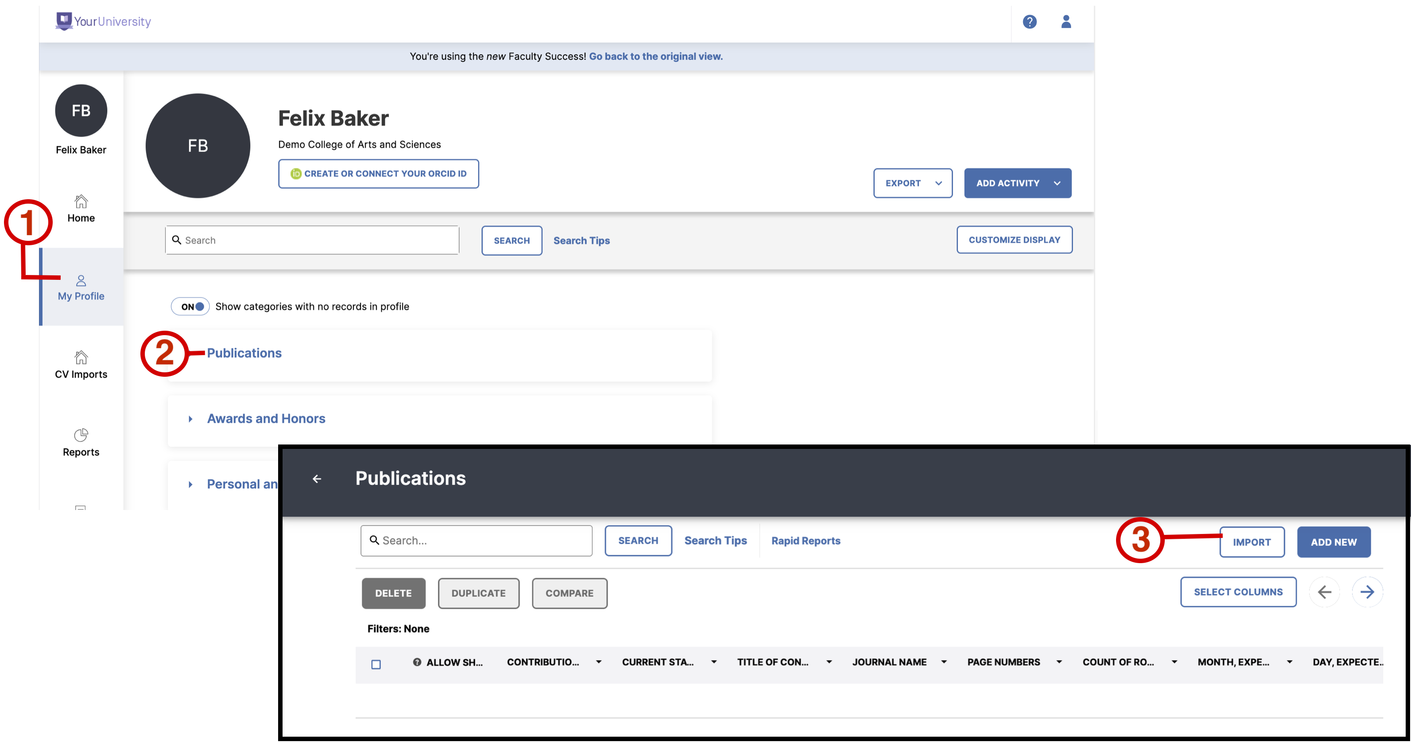
Task: Click the Add New button
Action: (x=1333, y=542)
